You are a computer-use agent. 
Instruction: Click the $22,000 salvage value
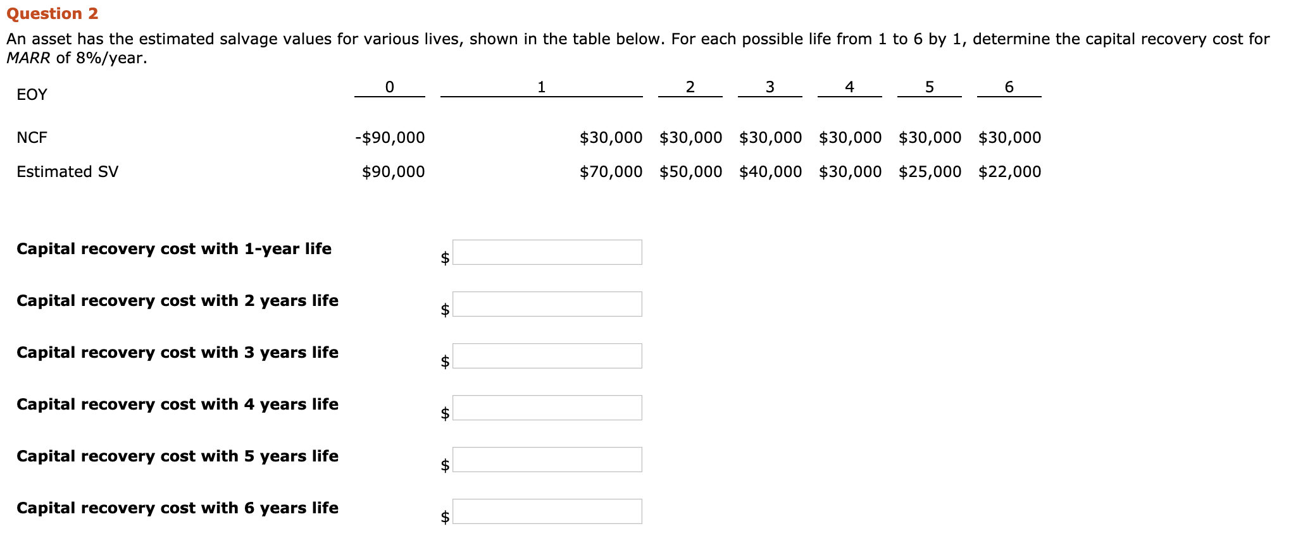pyautogui.click(x=1009, y=171)
